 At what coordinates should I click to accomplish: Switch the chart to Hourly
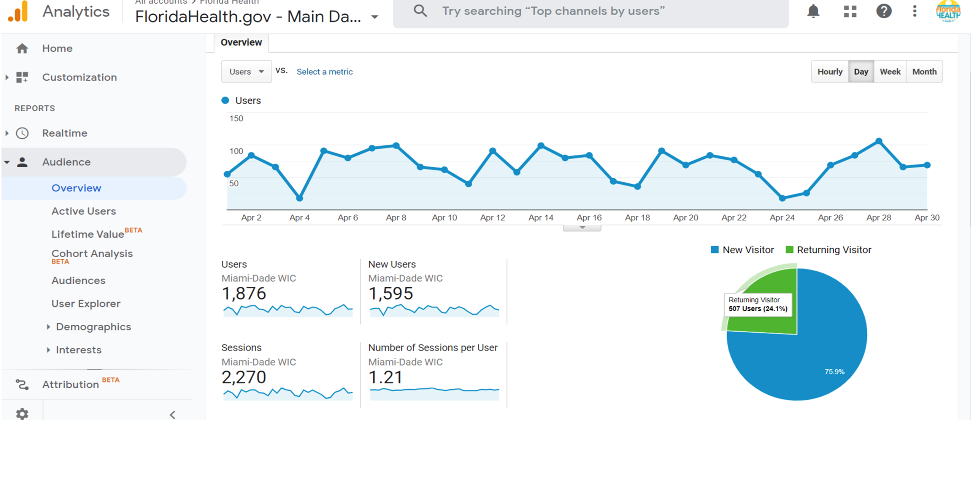(830, 71)
